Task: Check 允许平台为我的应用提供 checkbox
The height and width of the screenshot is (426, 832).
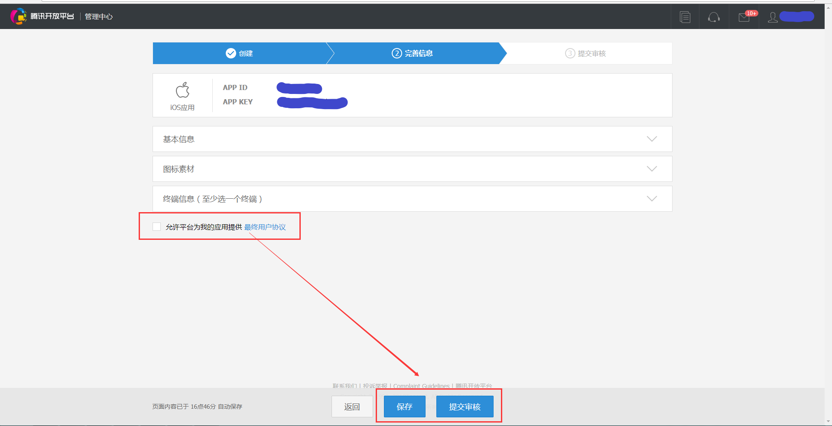Action: click(x=157, y=227)
